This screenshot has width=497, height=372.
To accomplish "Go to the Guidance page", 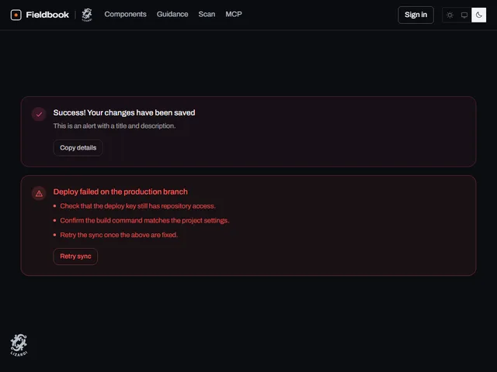I will tap(172, 14).
